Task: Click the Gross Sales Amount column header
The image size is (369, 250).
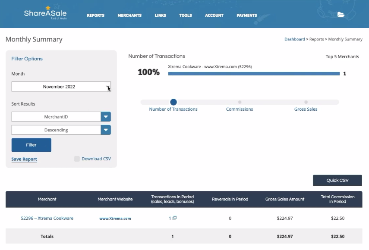Action: point(285,199)
